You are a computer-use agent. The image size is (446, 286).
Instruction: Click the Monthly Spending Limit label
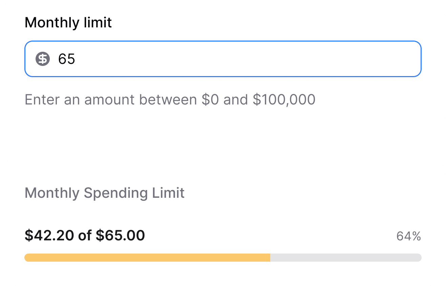(x=104, y=193)
